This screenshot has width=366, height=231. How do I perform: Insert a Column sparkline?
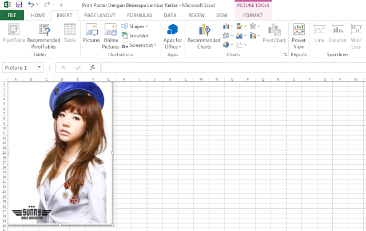coord(337,33)
